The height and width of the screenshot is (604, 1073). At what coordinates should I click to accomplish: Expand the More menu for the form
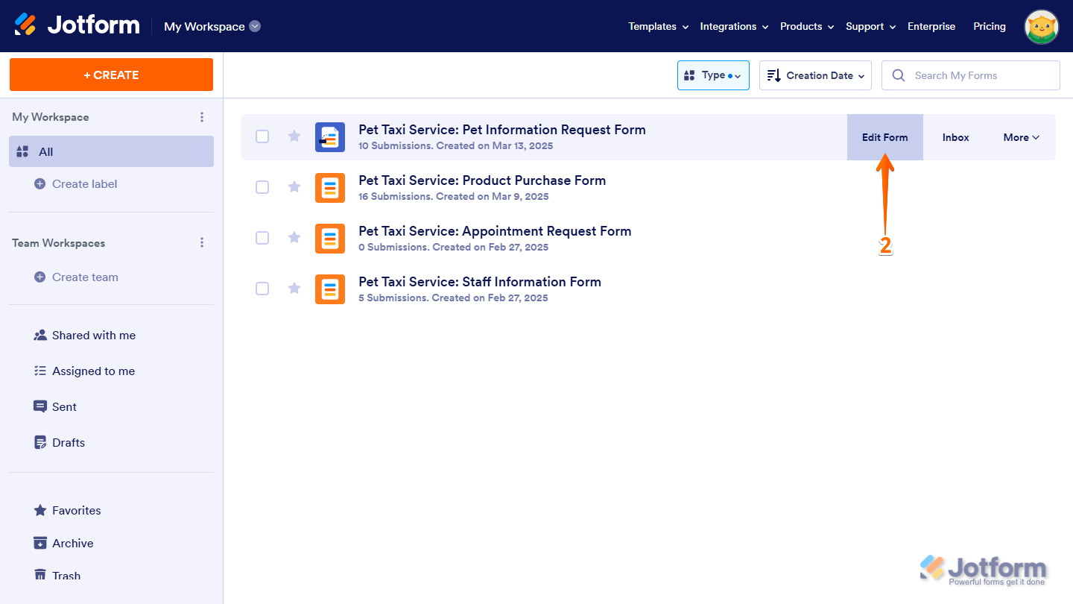click(x=1021, y=137)
